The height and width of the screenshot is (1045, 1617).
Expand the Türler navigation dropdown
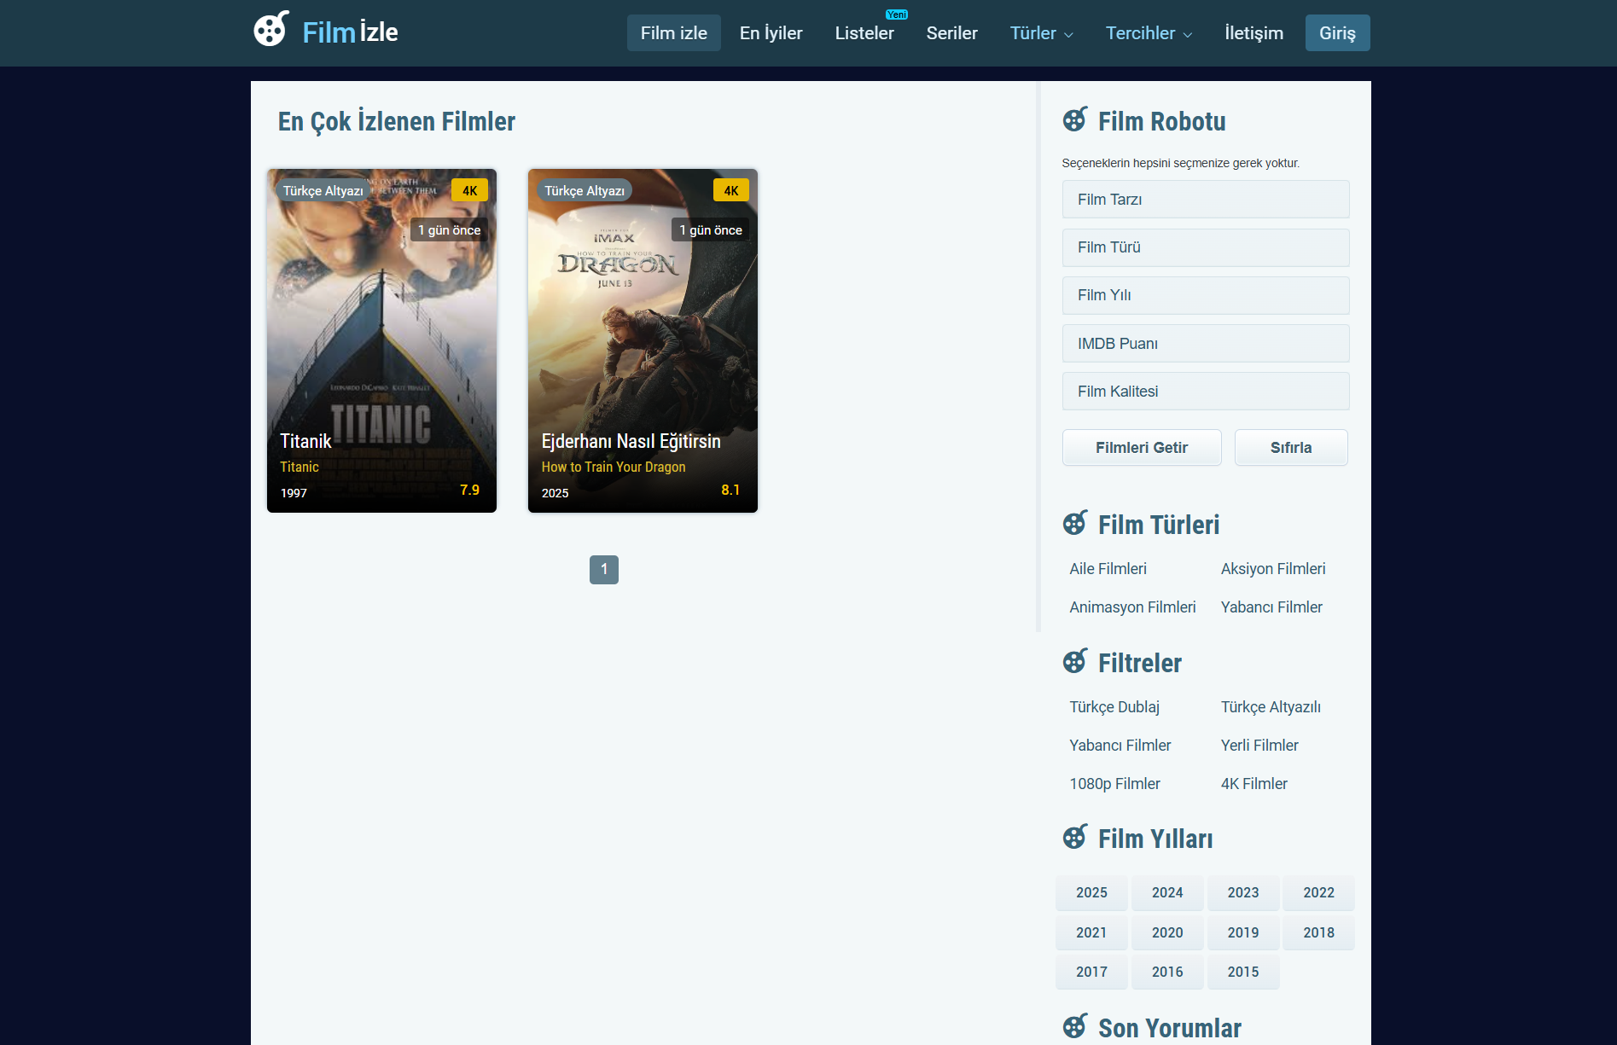pos(1041,33)
